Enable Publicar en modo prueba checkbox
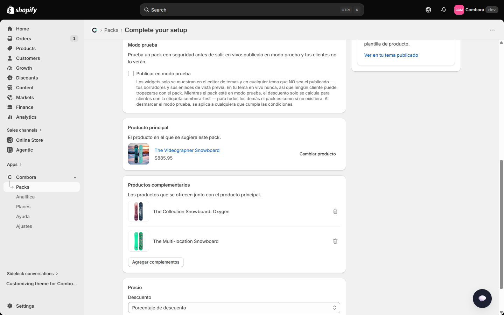The width and height of the screenshot is (504, 315). (x=131, y=73)
